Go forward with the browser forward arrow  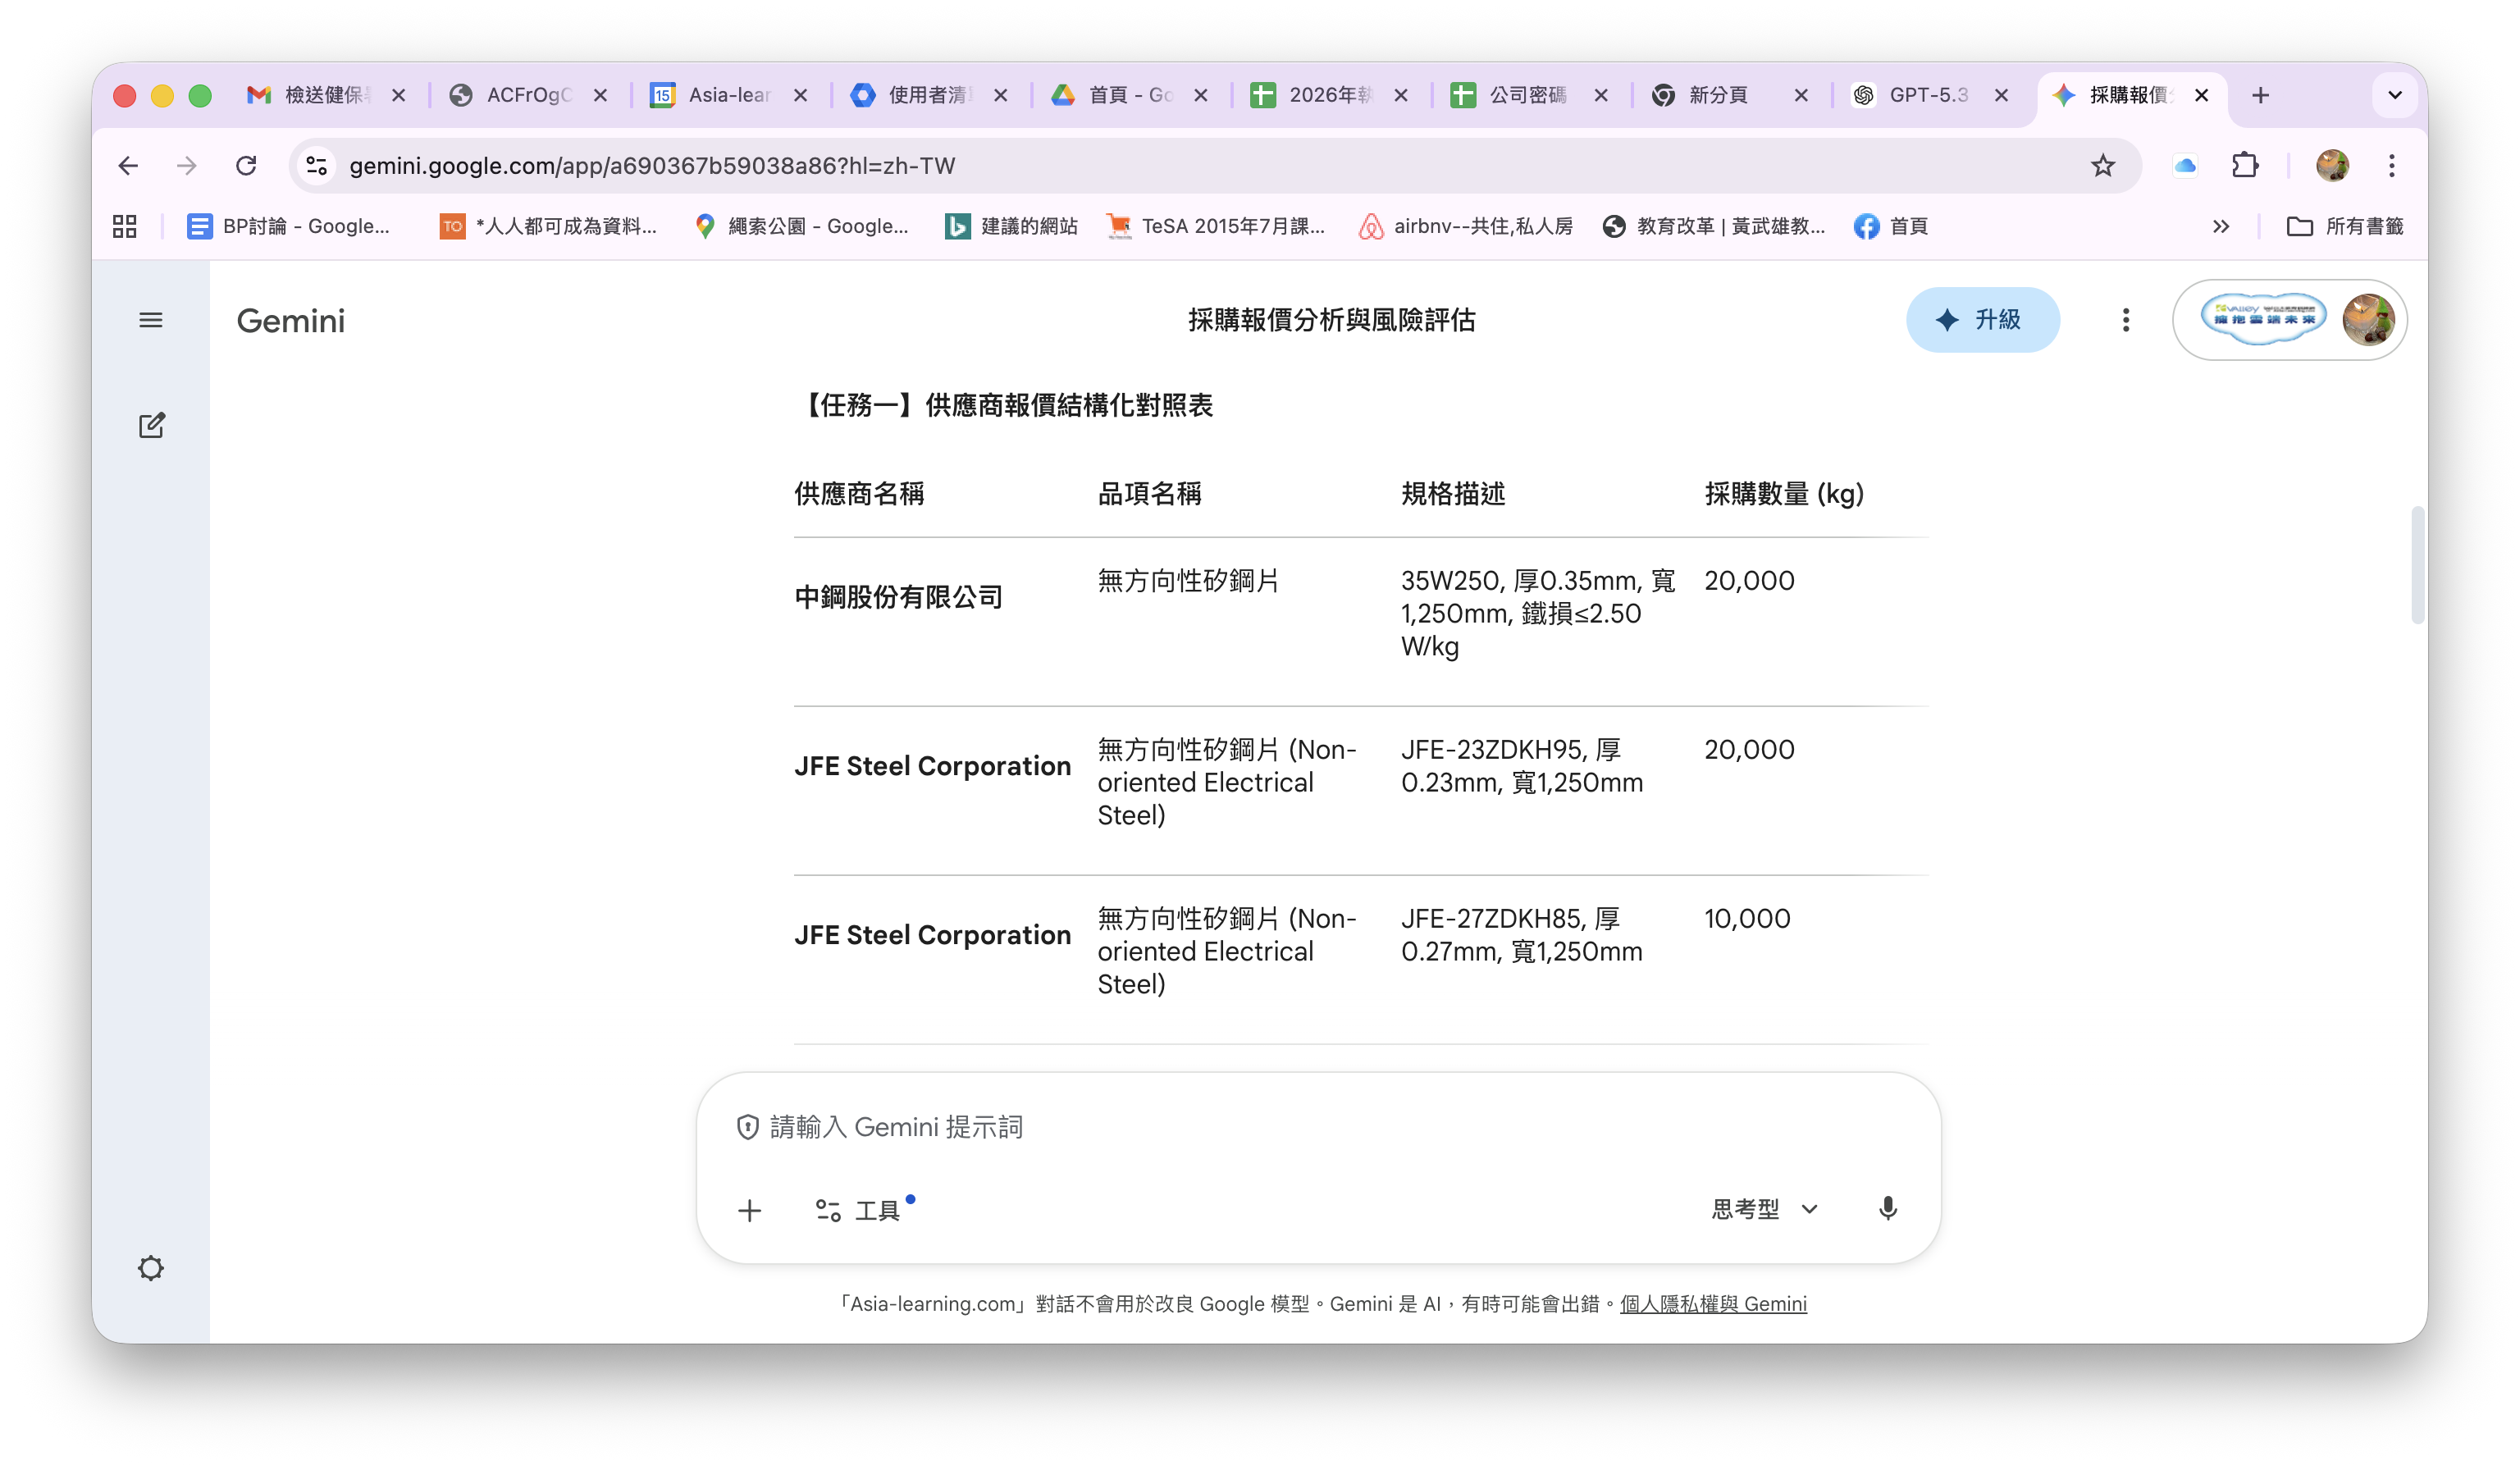[187, 165]
